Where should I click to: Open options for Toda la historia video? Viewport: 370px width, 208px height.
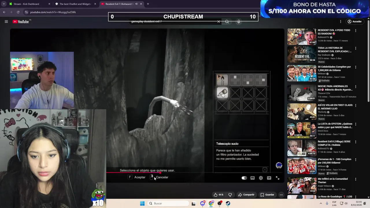pos(356,48)
